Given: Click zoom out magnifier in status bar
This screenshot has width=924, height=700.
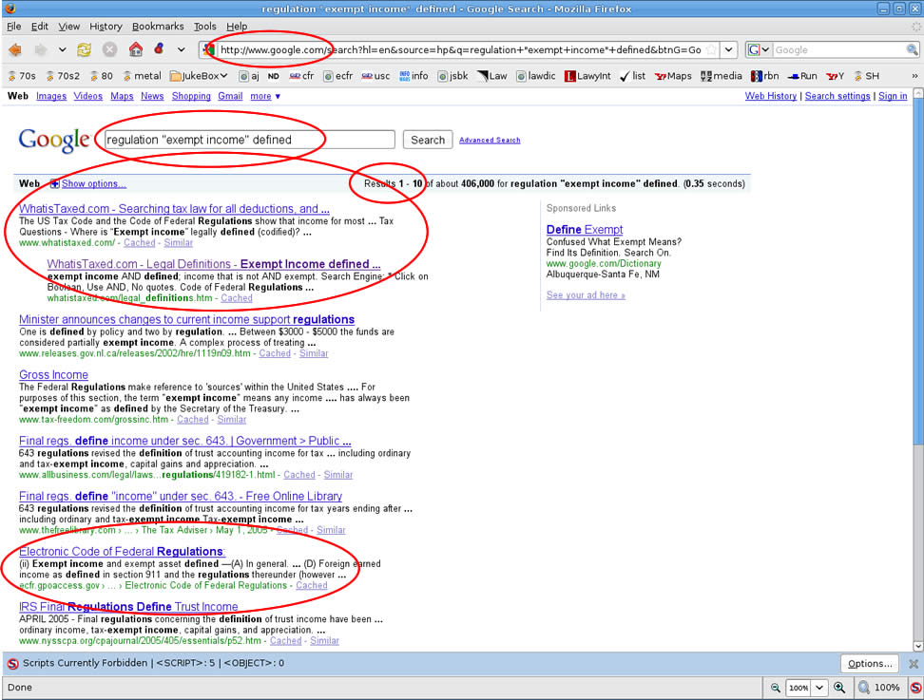Looking at the screenshot, I should [x=776, y=687].
